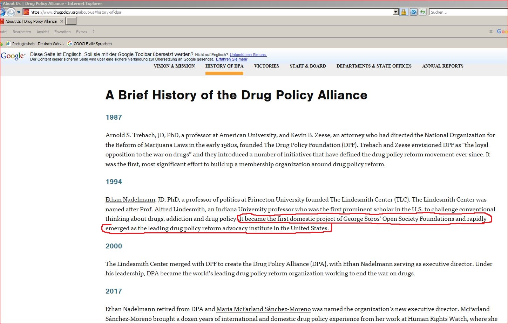Click the 1994 year heading

click(x=114, y=182)
